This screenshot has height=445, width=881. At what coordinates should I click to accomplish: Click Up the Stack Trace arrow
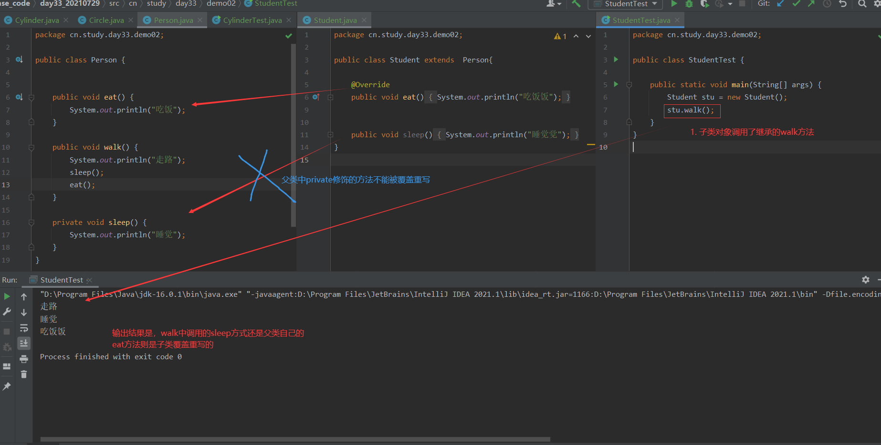24,297
